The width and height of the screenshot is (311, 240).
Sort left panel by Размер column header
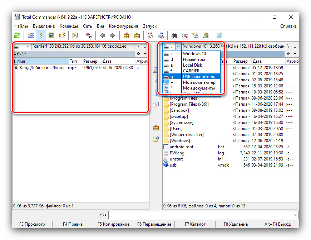point(90,61)
